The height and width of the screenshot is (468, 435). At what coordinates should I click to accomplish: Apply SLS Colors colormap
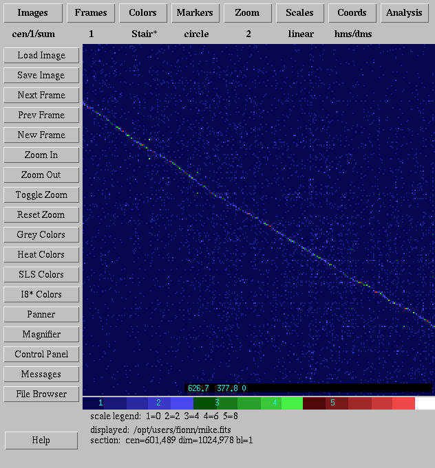click(41, 274)
